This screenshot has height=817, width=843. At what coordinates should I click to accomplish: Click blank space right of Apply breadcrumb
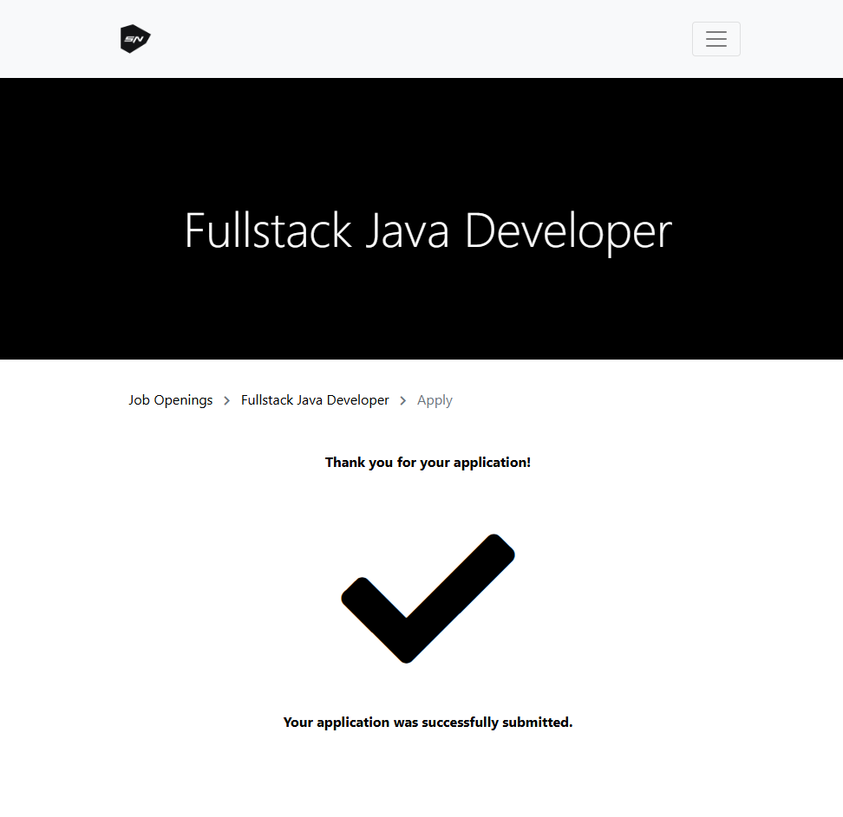(607, 400)
